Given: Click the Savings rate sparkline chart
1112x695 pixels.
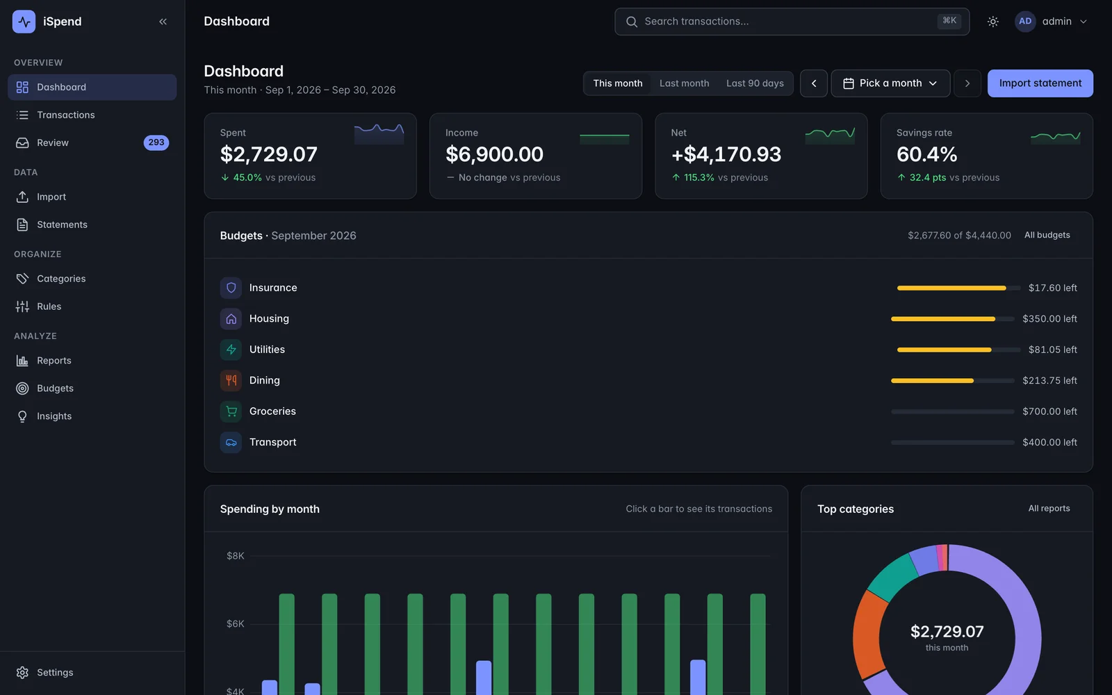Looking at the screenshot, I should tap(1055, 136).
